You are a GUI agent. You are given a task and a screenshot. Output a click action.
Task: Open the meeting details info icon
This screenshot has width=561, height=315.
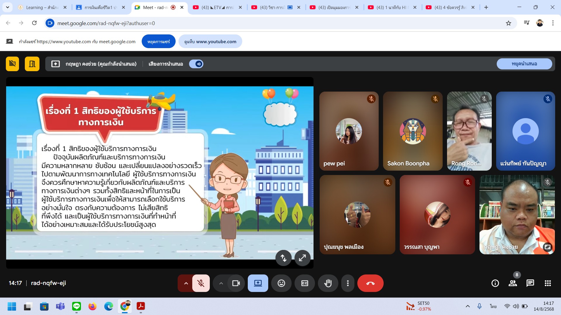tap(495, 283)
